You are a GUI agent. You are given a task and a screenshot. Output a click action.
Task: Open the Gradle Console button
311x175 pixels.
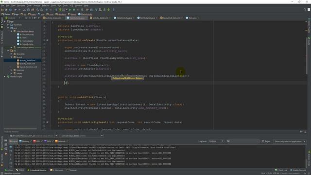(298, 170)
